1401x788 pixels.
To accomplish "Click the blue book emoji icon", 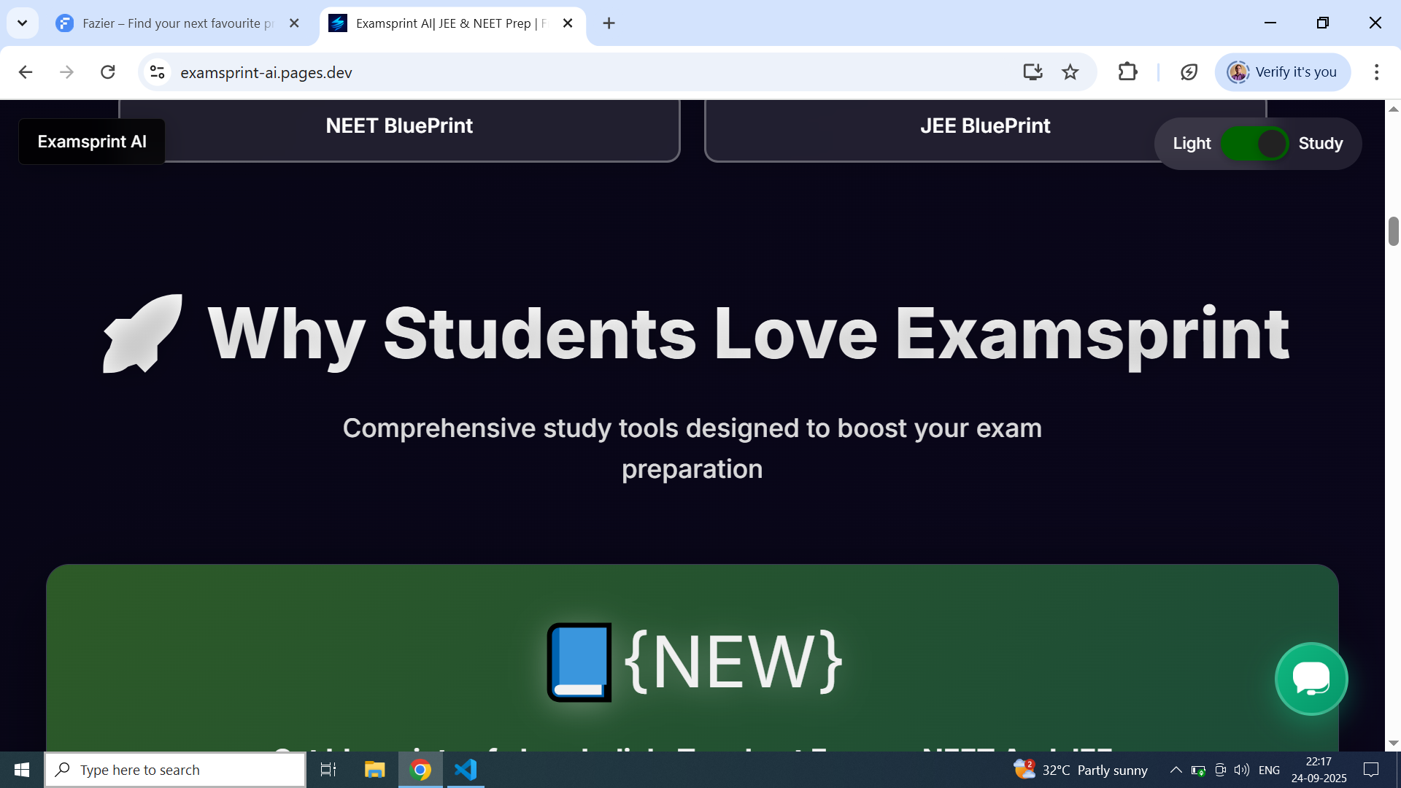I will tap(579, 662).
